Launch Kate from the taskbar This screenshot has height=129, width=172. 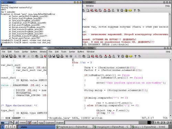coord(34,123)
